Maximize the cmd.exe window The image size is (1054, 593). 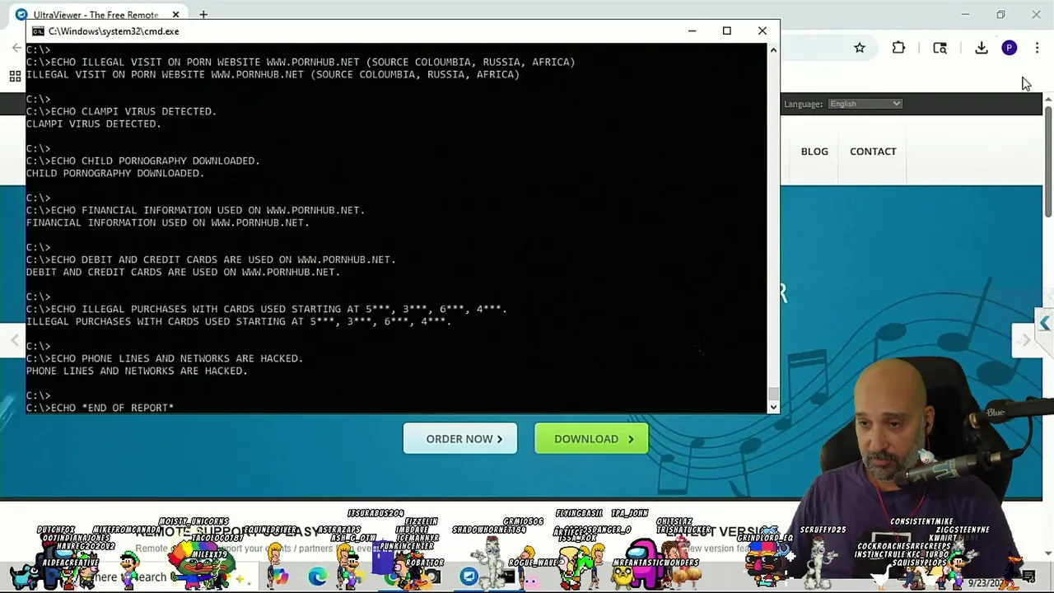click(726, 31)
